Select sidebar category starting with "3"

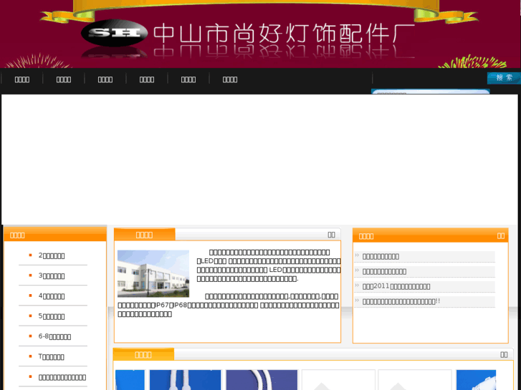point(52,276)
